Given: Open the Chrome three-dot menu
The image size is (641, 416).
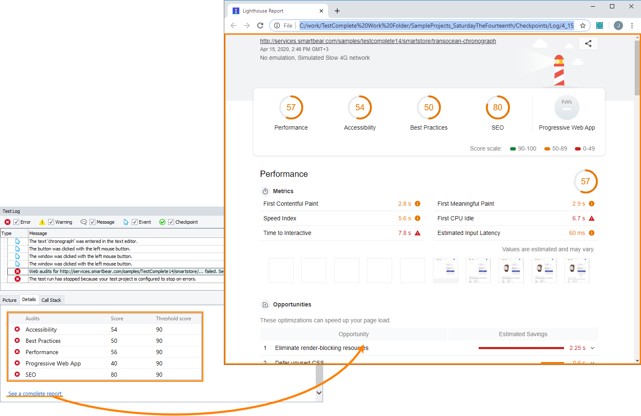Looking at the screenshot, I should (632, 26).
